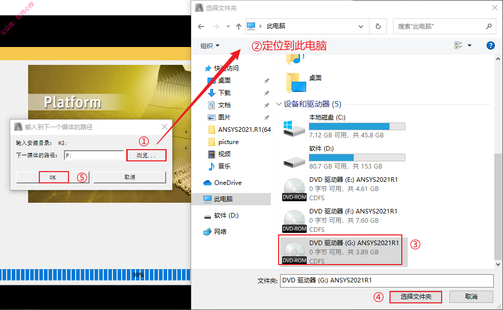503x310 pixels.
Task: Close the 选择文件夹 dialog
Action: [495, 8]
